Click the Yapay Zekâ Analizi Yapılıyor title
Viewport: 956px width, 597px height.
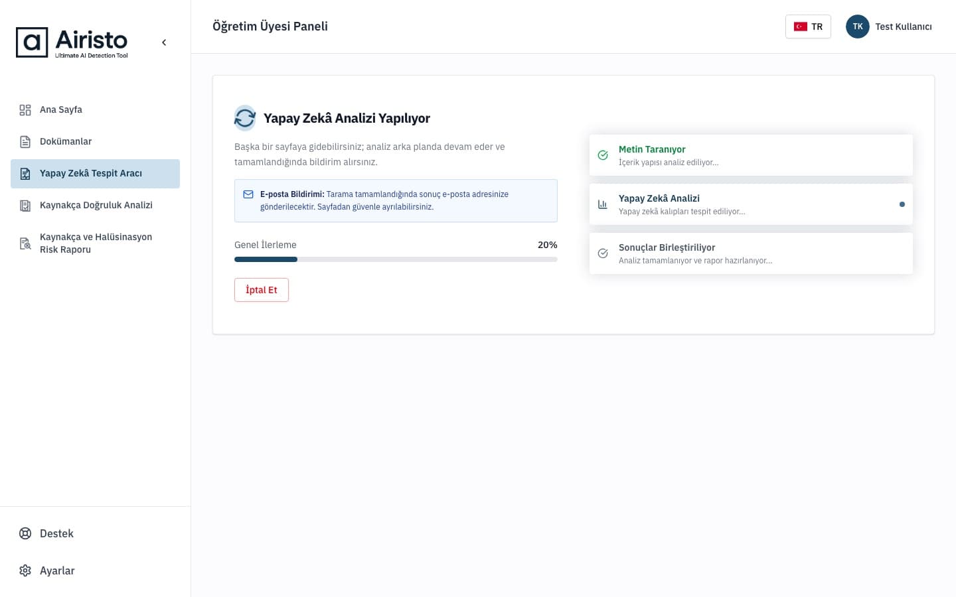coord(347,118)
